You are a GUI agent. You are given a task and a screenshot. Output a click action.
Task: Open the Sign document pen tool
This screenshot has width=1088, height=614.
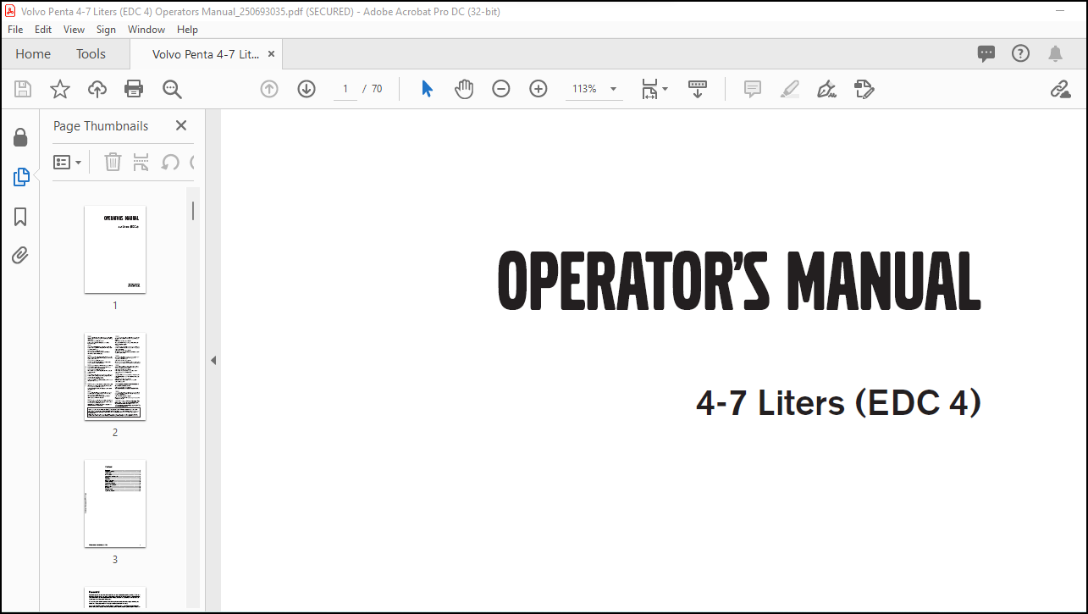click(x=826, y=89)
